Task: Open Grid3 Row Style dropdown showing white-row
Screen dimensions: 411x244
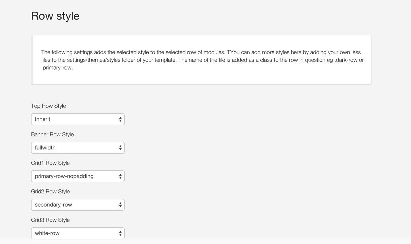Action: pyautogui.click(x=78, y=233)
